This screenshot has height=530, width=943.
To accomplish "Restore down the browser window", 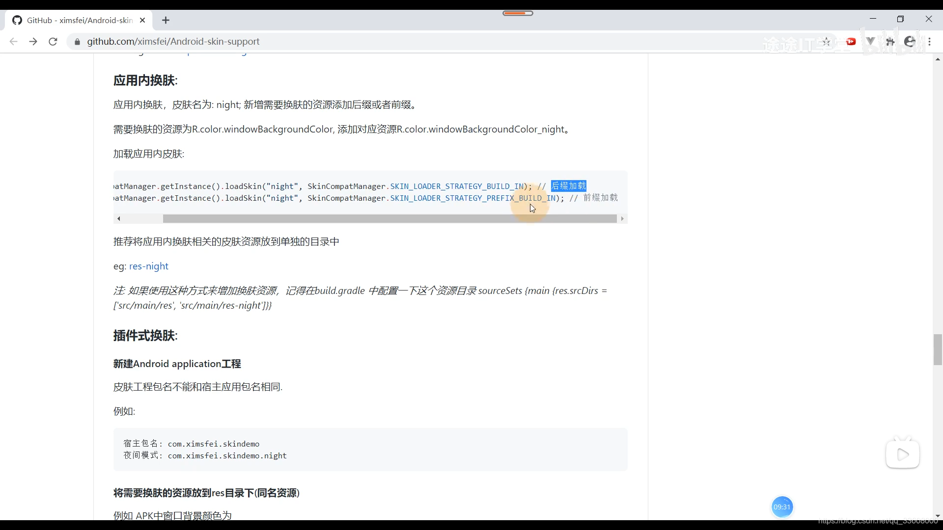I will pos(900,19).
